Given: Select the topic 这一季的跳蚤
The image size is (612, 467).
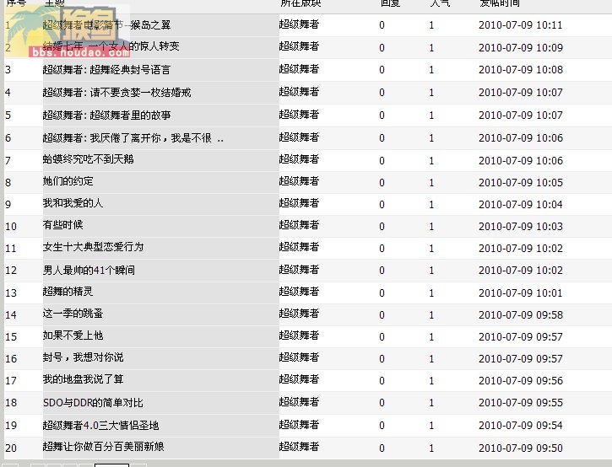Looking at the screenshot, I should coord(73,313).
